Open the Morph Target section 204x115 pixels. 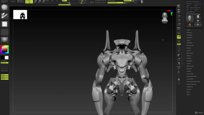coord(190,66)
